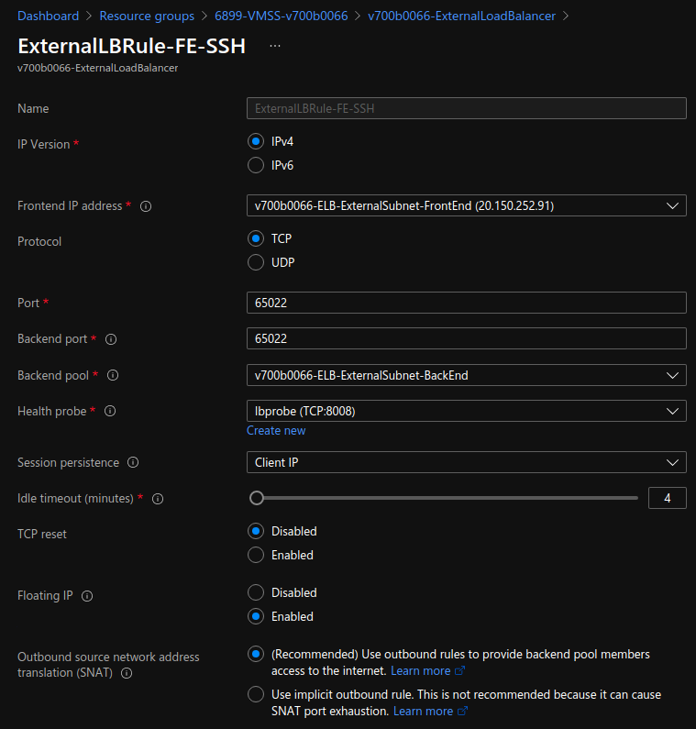Click the Backend port input field
The width and height of the screenshot is (696, 729).
466,338
